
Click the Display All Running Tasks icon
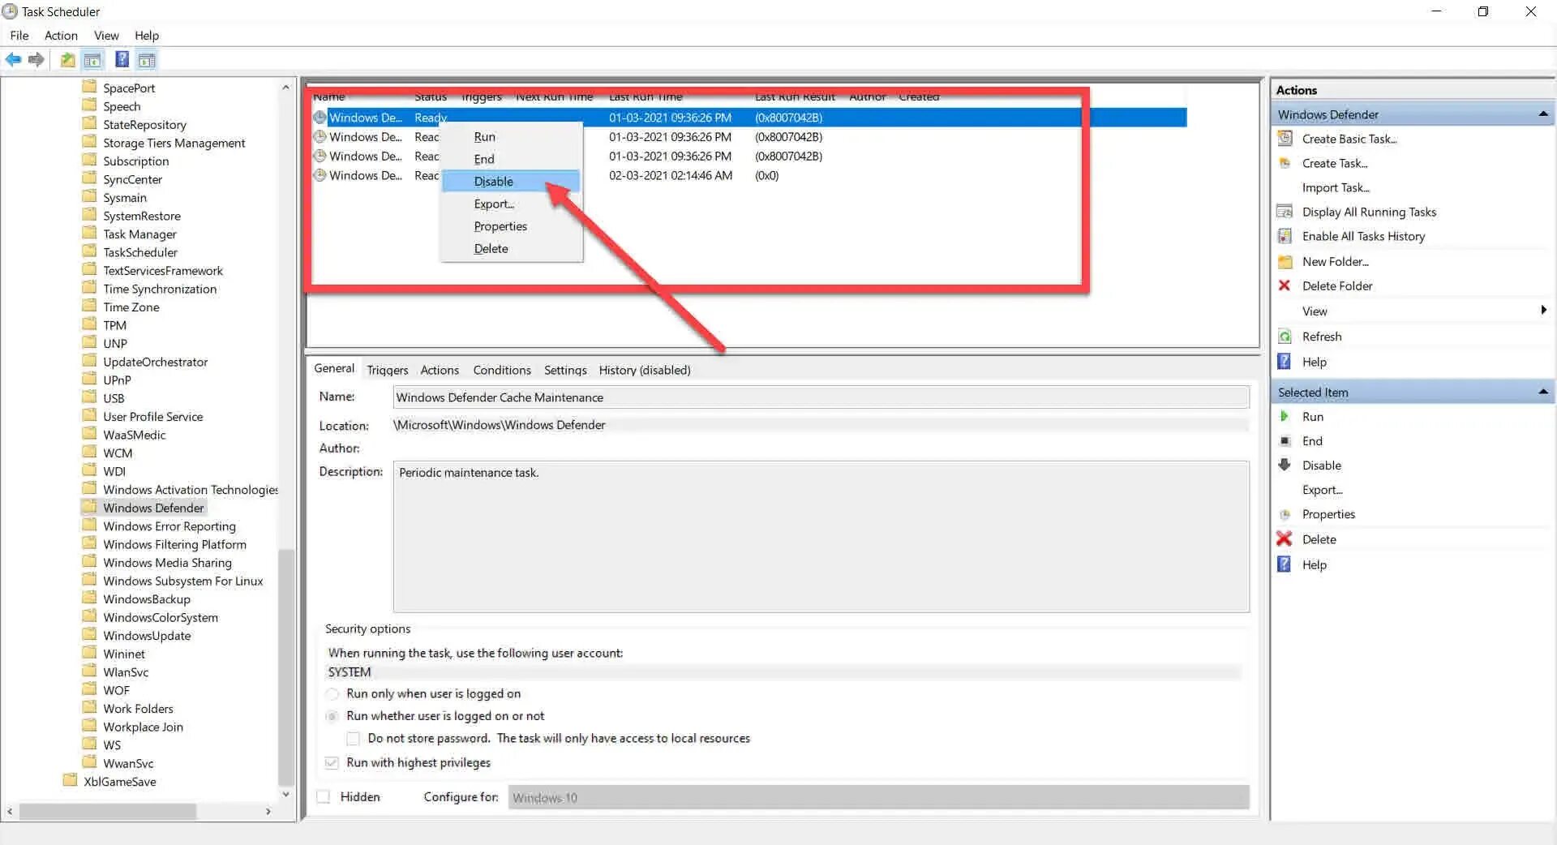1285,212
